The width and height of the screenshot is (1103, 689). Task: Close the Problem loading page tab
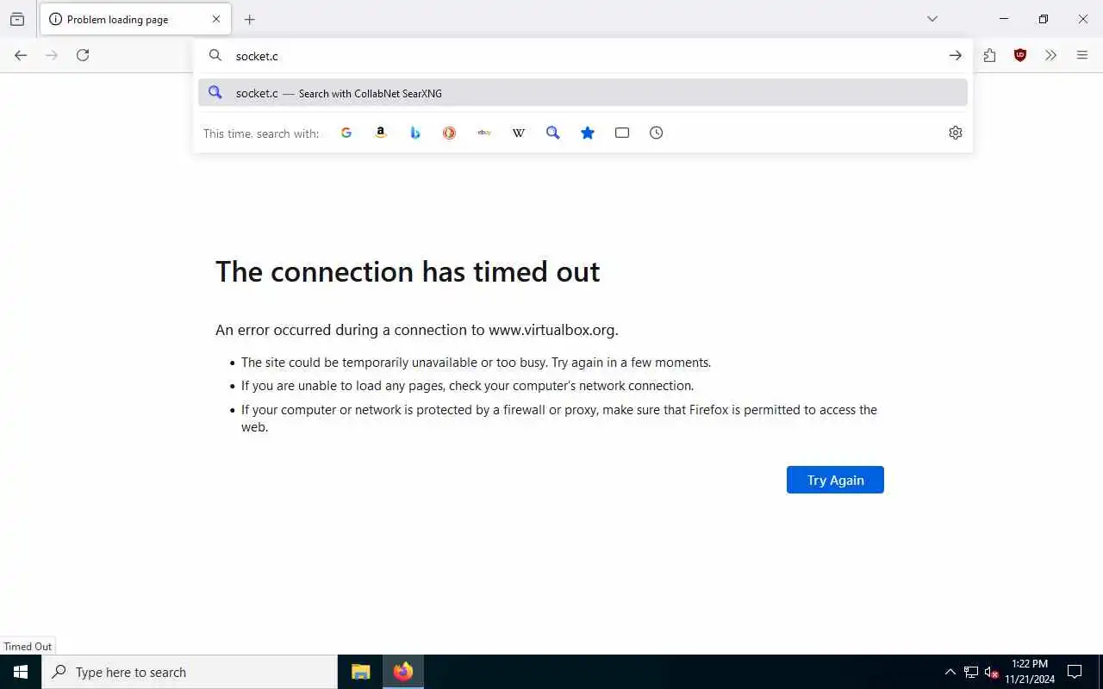(x=216, y=19)
